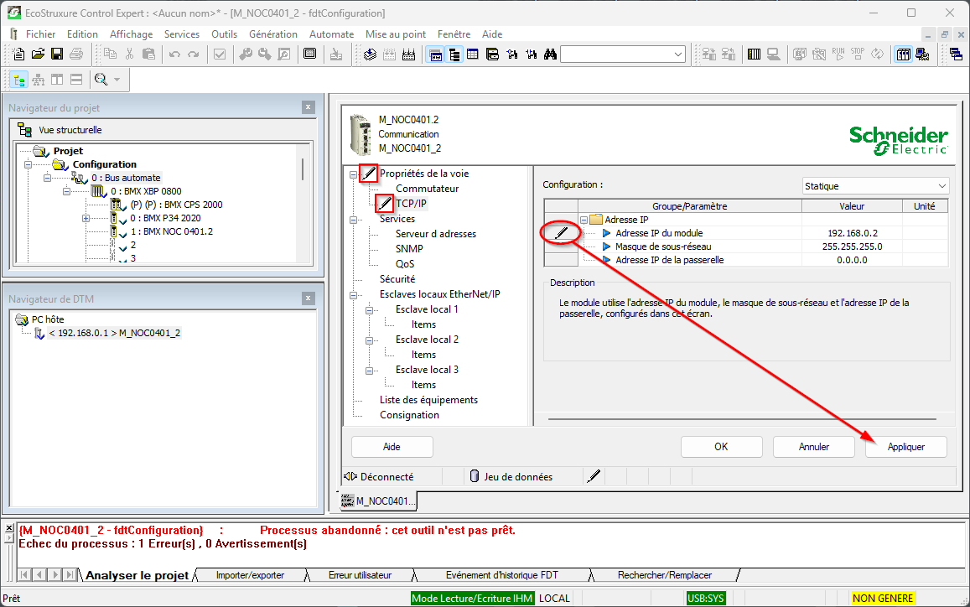Collapse the Services tree node
This screenshot has height=607, width=970.
click(x=353, y=219)
